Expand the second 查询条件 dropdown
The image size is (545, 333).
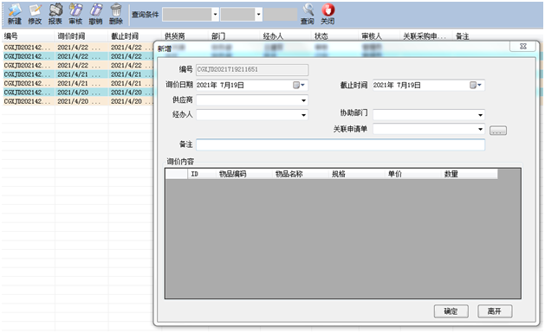[258, 15]
